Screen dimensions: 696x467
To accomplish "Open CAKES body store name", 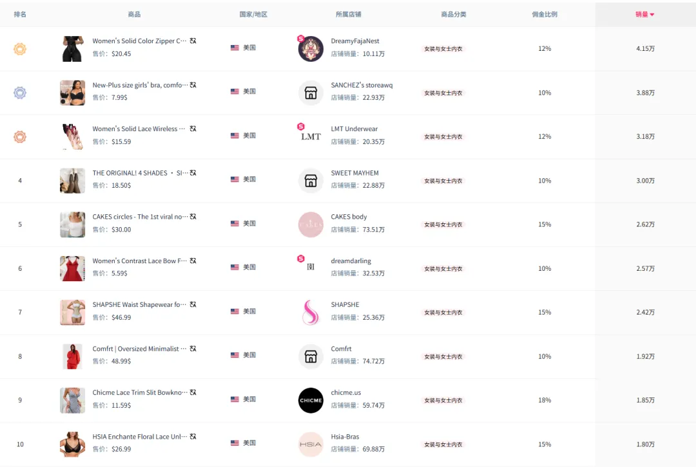I will click(x=349, y=217).
